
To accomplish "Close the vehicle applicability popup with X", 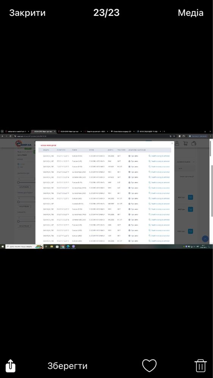I will 172,143.
